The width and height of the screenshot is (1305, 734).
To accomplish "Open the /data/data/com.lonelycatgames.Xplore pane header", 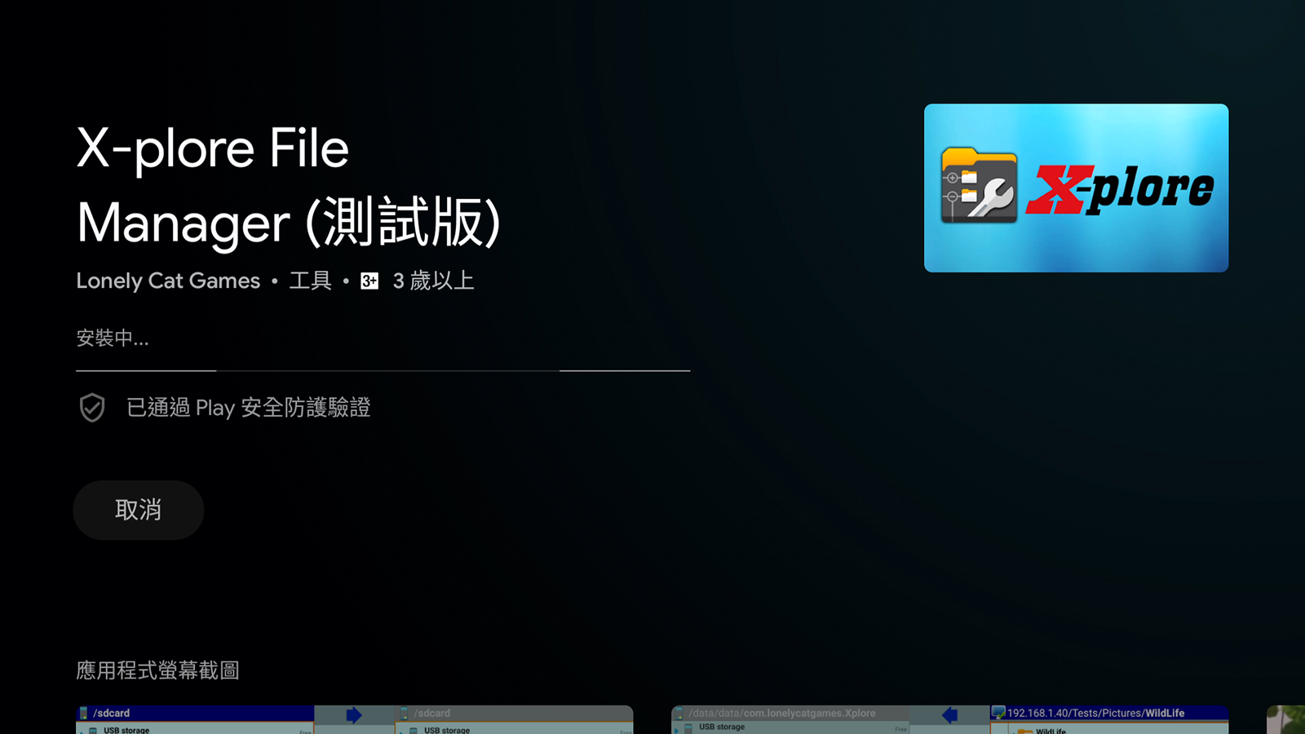I will (x=781, y=713).
